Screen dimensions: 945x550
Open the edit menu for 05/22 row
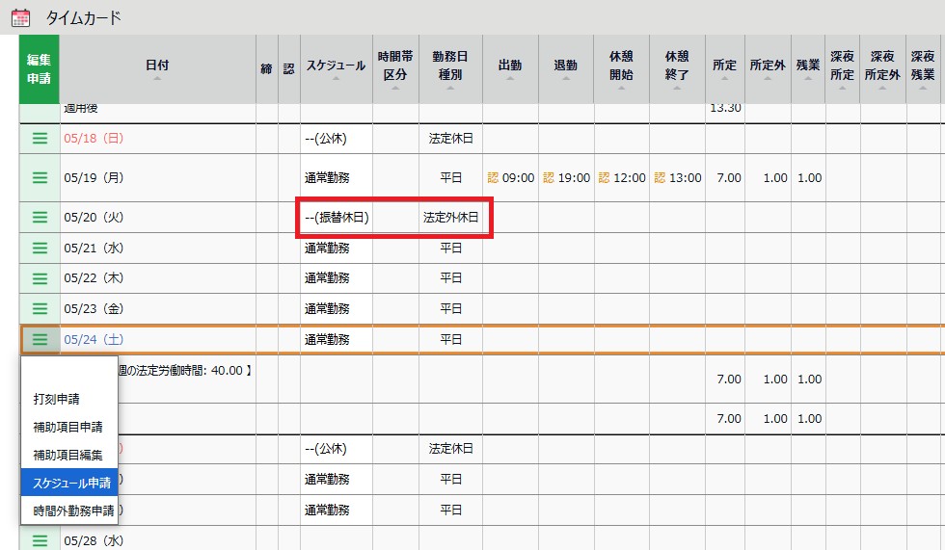click(40, 278)
